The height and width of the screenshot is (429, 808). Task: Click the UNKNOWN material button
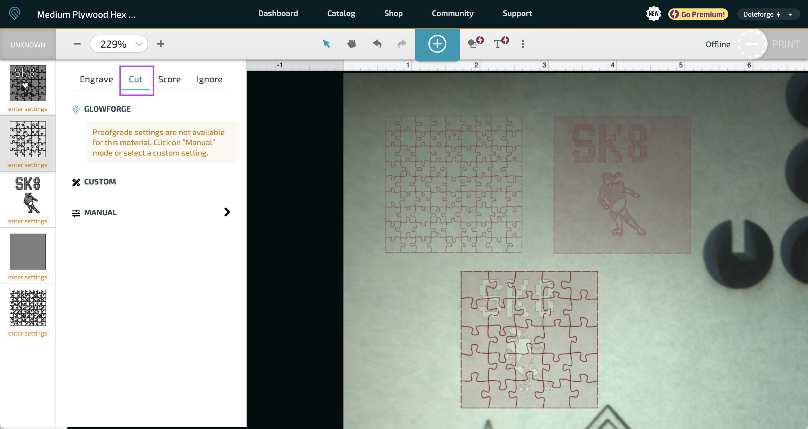coord(28,45)
